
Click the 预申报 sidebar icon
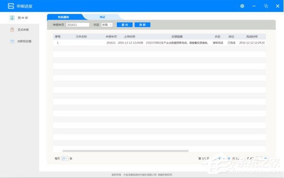coord(12,18)
